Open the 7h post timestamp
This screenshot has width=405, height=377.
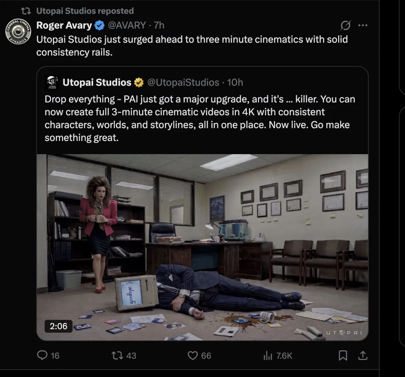point(159,25)
